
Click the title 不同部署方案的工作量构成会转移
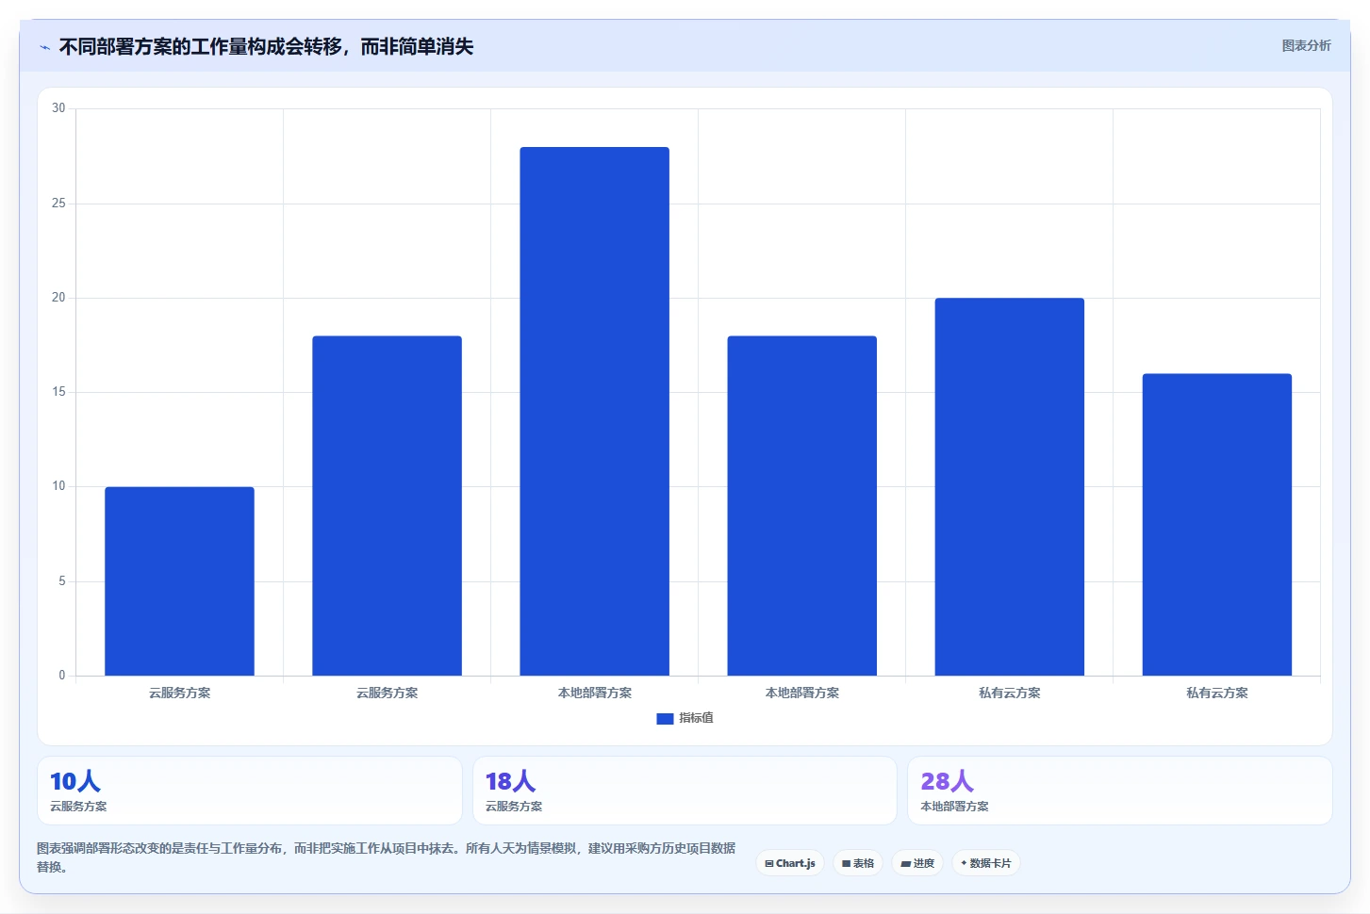point(266,46)
